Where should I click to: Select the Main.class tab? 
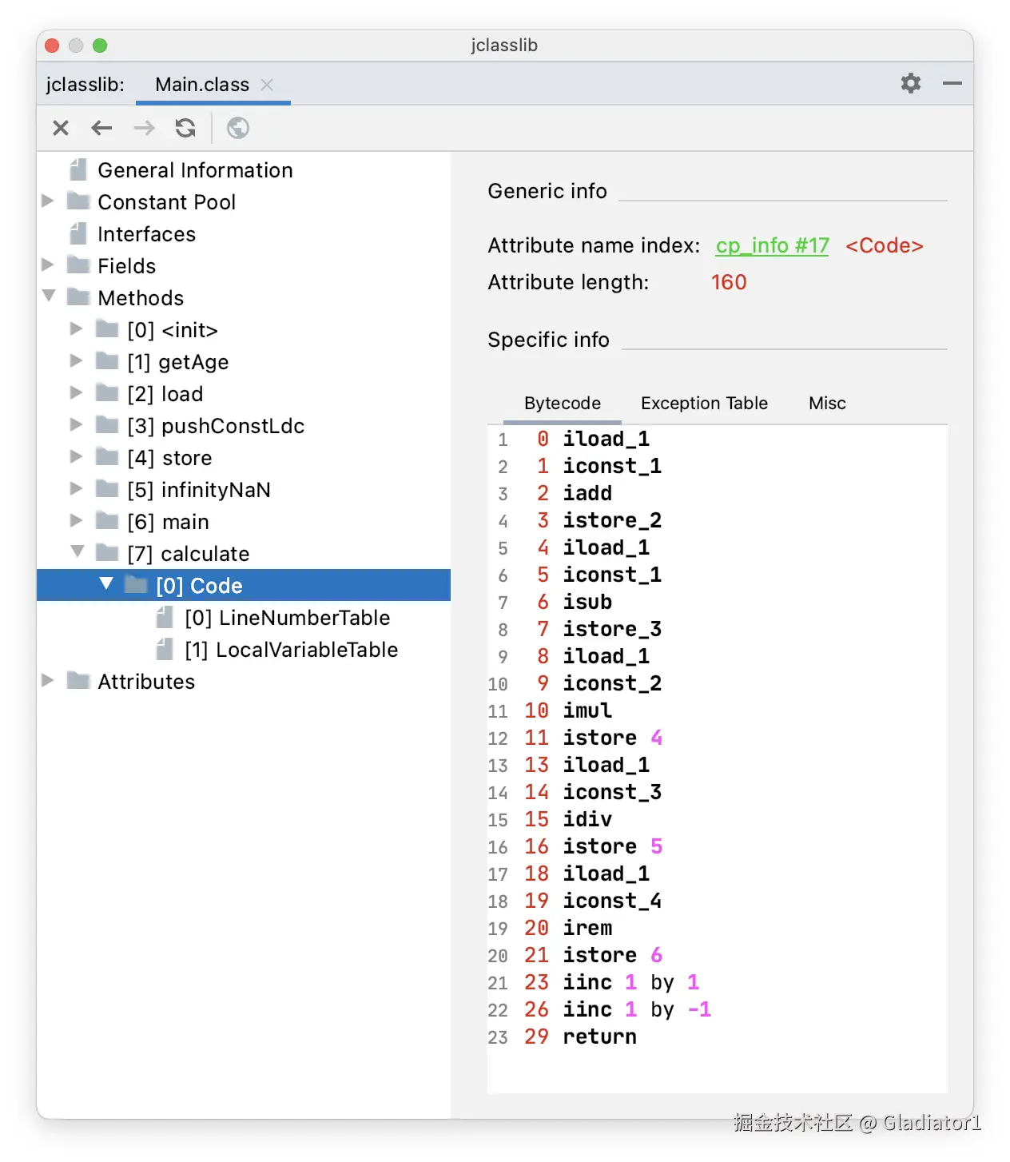click(x=202, y=85)
